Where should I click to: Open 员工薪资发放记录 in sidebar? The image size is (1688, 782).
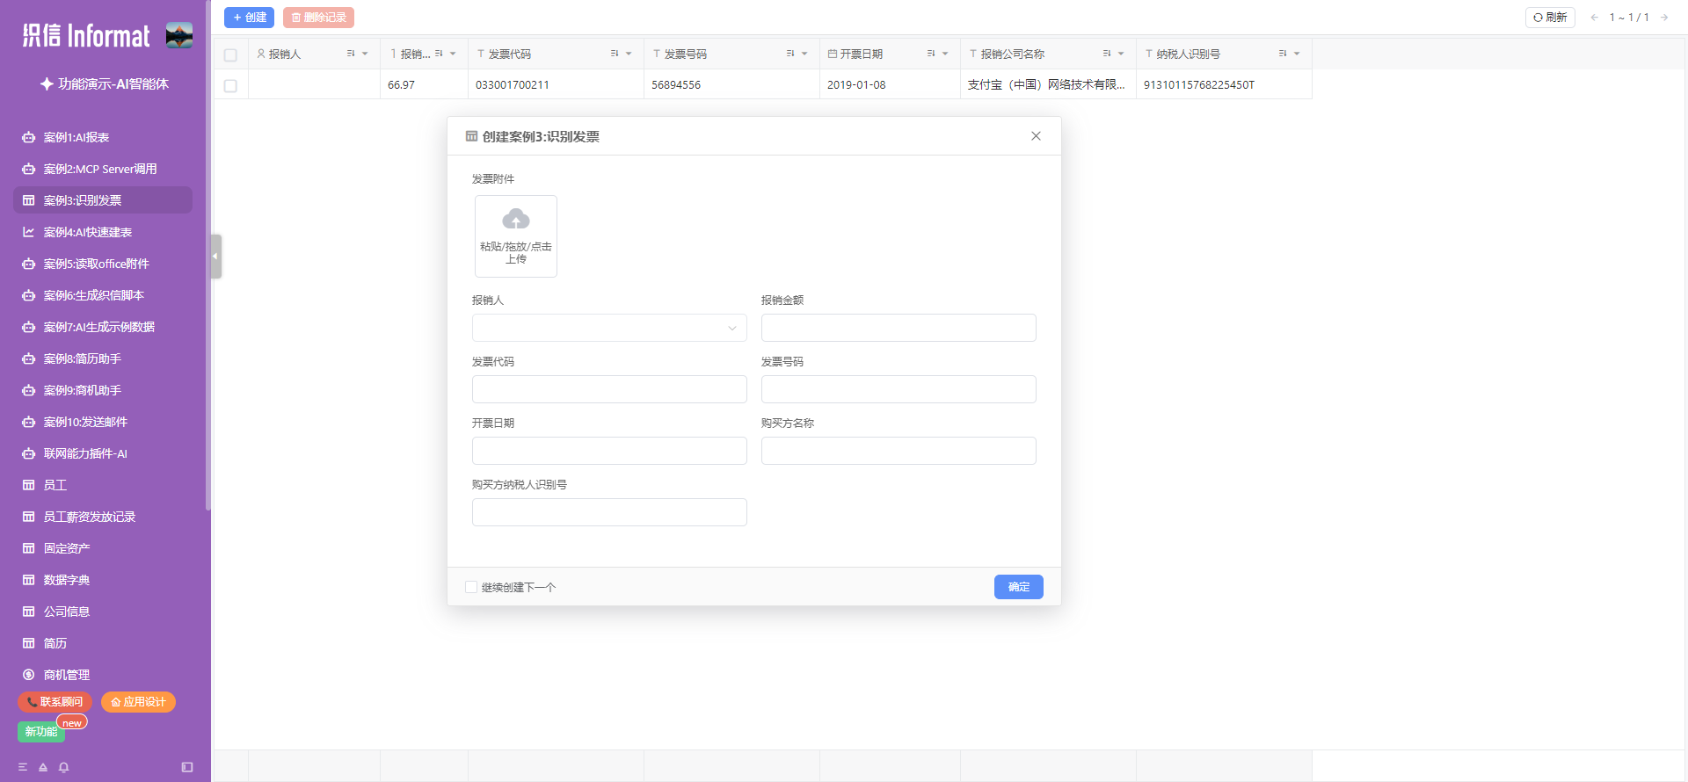[x=103, y=517]
